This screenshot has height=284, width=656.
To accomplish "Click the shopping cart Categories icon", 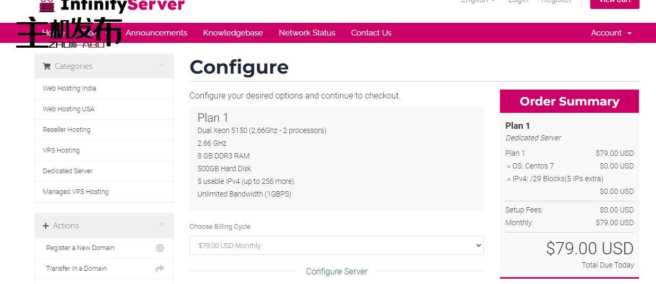I will tap(47, 66).
